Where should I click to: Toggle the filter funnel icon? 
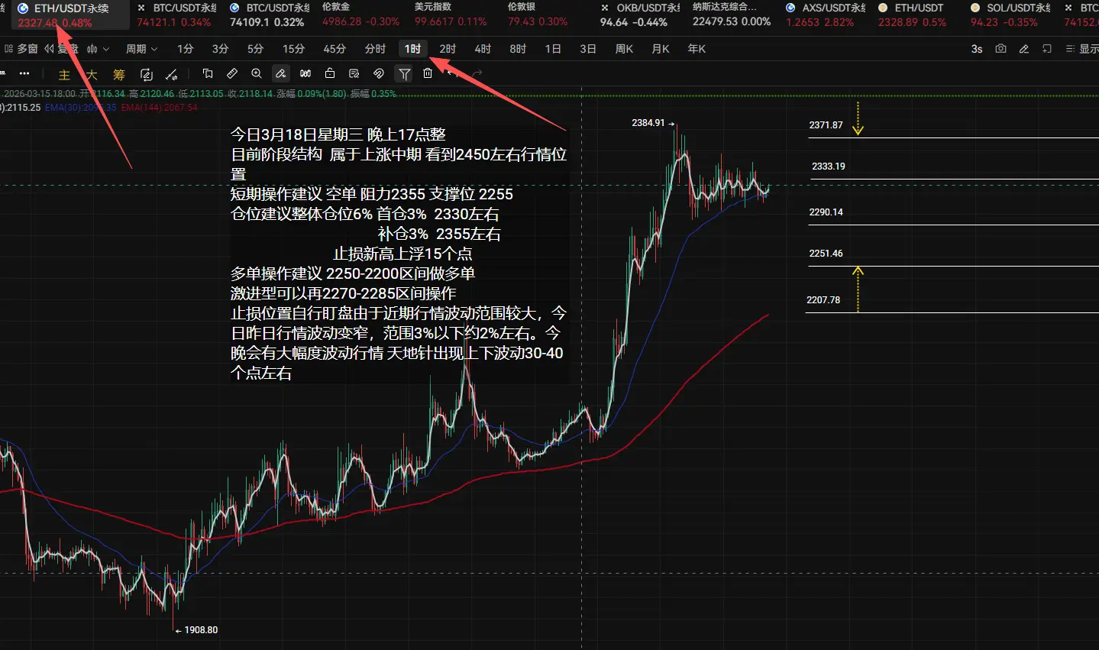coord(404,74)
